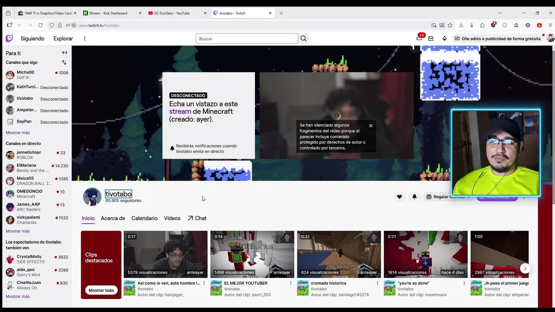This screenshot has width=555, height=312.
Task: Open the Firefox view tab list icon
Action: pyautogui.click(x=8, y=13)
